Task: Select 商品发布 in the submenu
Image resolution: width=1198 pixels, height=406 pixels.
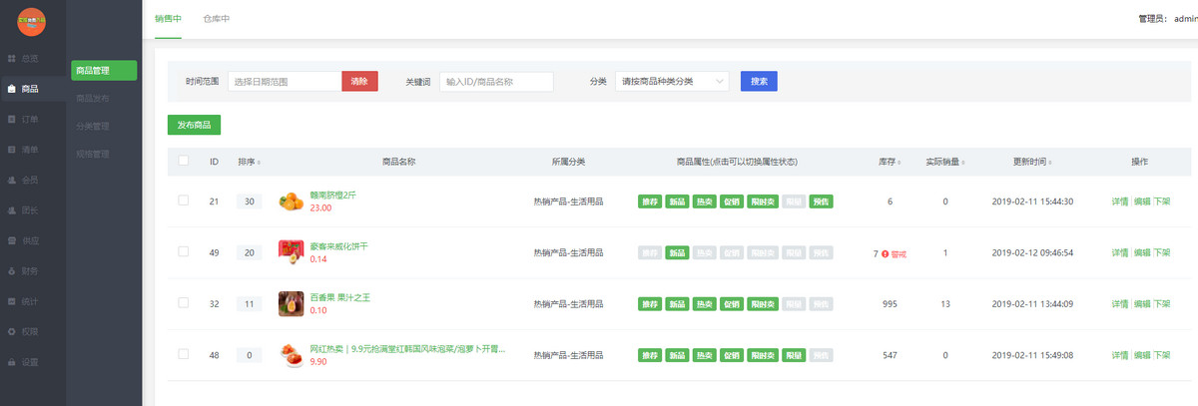Action: click(93, 99)
